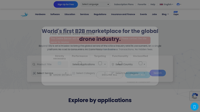Click the SHOW DETAILS gear icon

[51, 75]
